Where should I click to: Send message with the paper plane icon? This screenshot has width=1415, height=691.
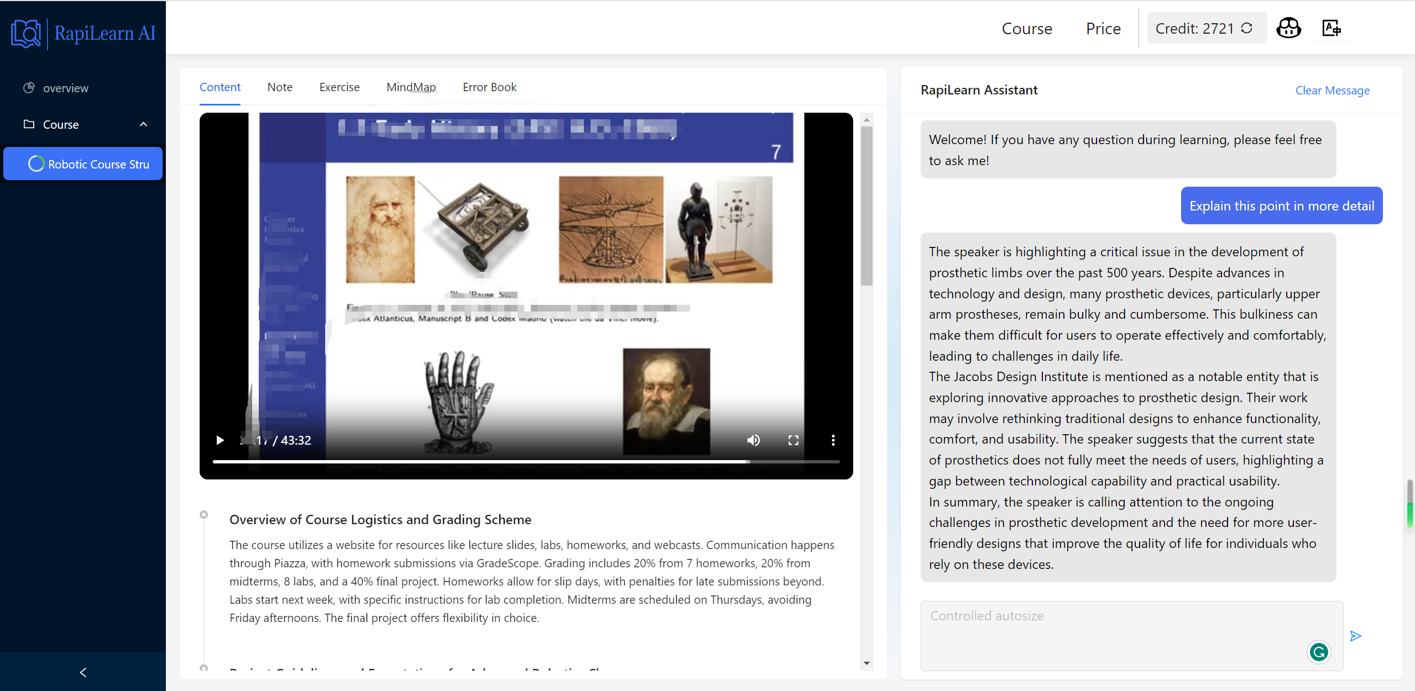(1355, 636)
